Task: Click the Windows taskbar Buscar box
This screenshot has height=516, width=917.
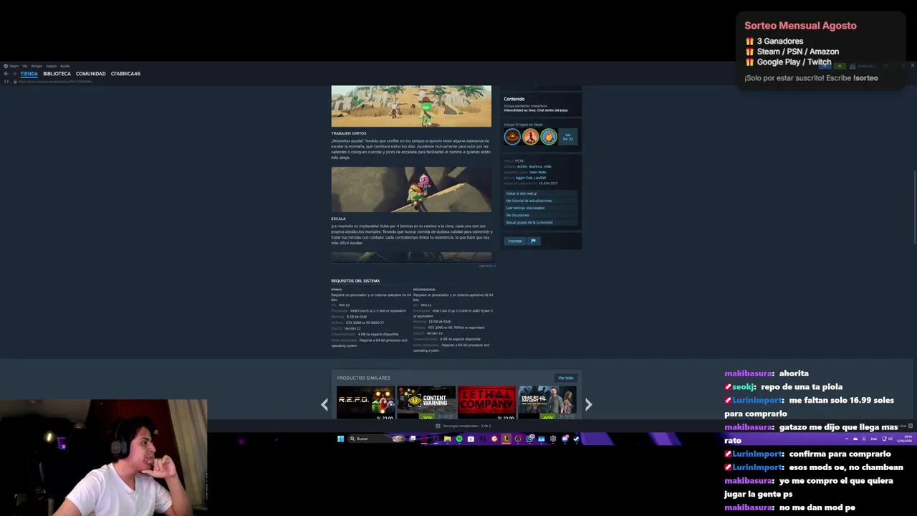Action: point(375,439)
